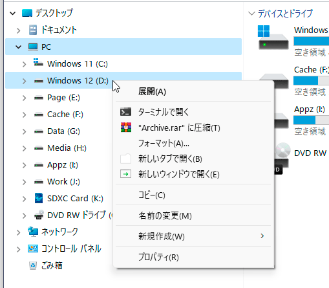Open the 新規作成(W) submenu

pyautogui.click(x=193, y=236)
